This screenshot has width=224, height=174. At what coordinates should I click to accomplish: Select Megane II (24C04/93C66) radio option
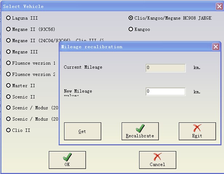tap(9, 40)
